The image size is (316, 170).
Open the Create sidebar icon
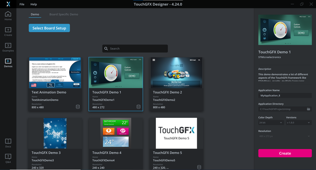pos(8,31)
